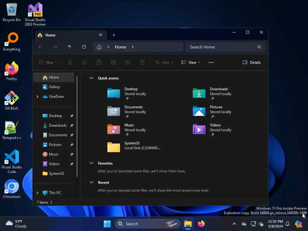Select Gallery in navigation pane
Viewport: 308px width, 231px height.
54,87
